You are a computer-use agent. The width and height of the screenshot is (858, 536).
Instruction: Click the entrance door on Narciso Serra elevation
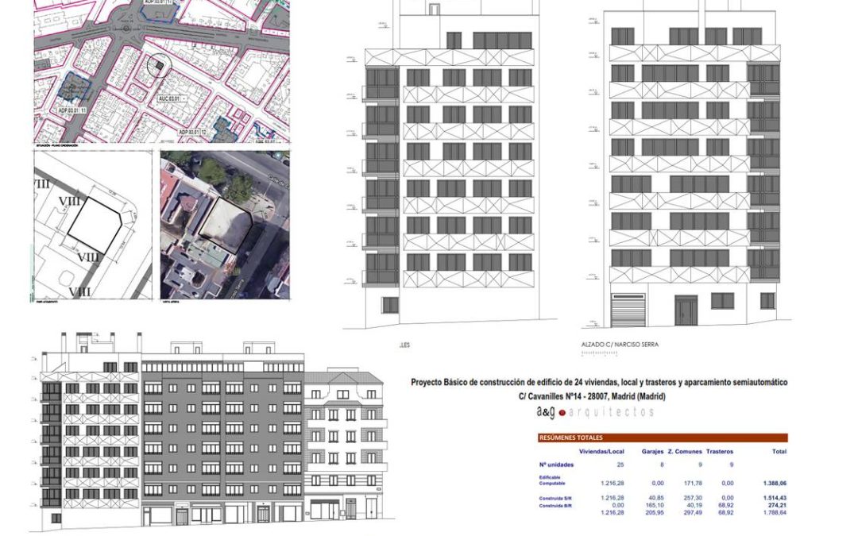[685, 310]
